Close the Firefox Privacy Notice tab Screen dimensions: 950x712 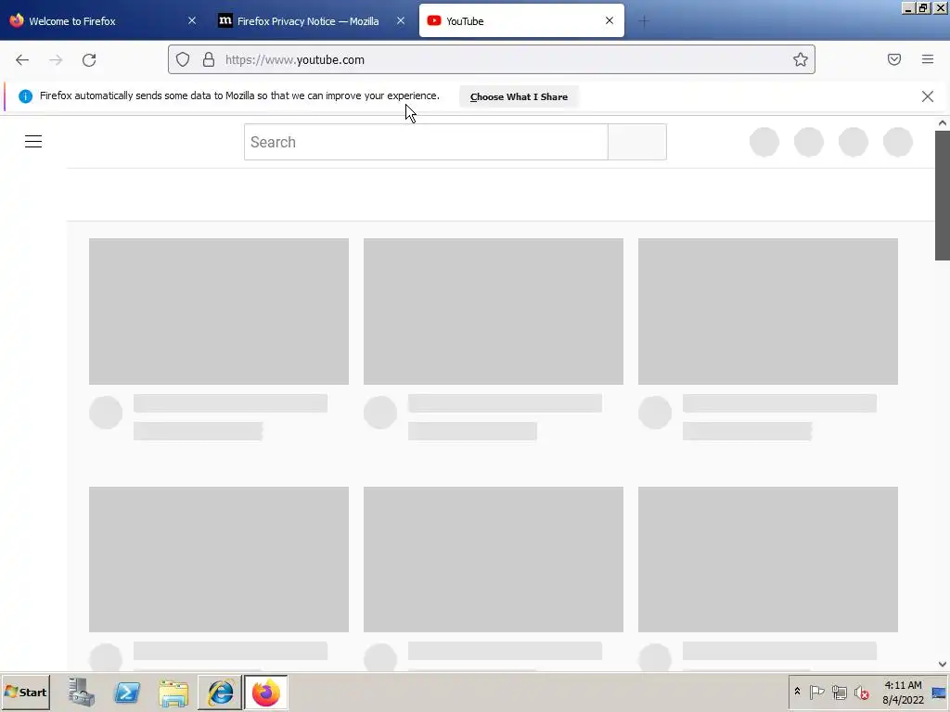tap(401, 20)
